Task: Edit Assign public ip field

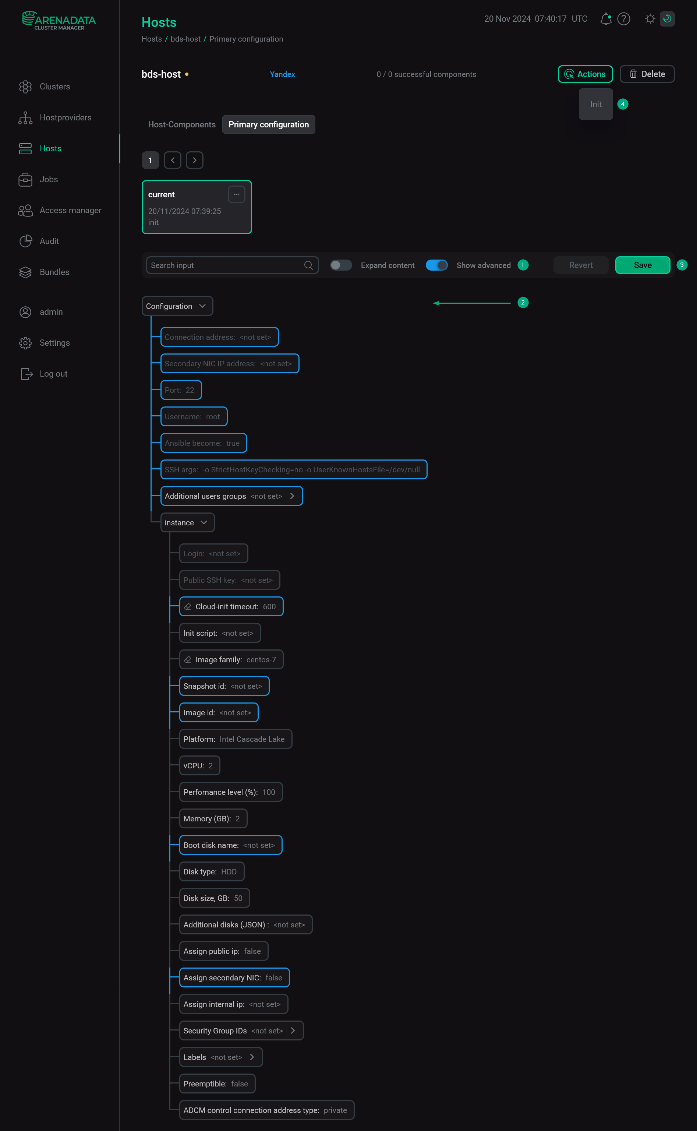Action: click(224, 951)
